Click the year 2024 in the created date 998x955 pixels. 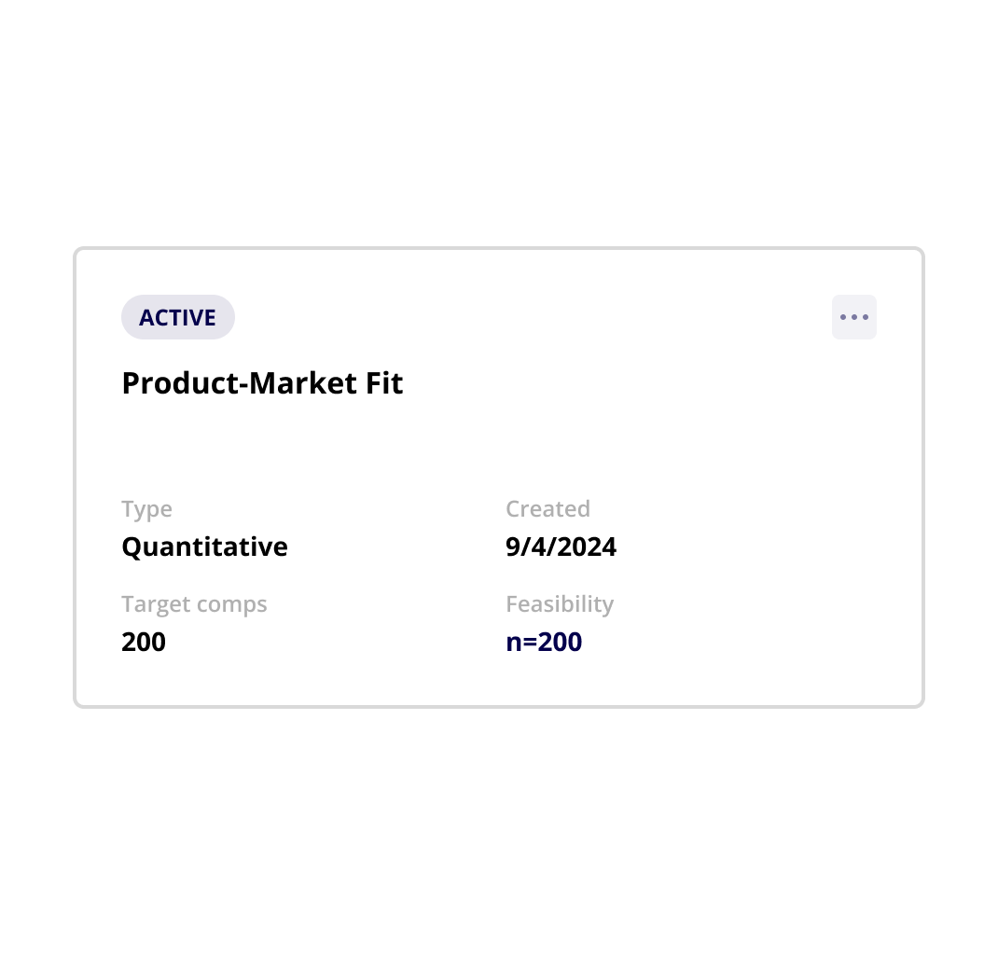click(x=590, y=547)
